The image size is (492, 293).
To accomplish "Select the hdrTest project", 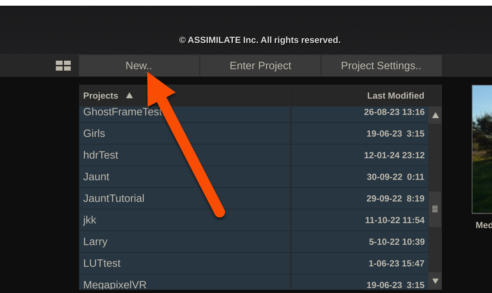I will [x=101, y=155].
